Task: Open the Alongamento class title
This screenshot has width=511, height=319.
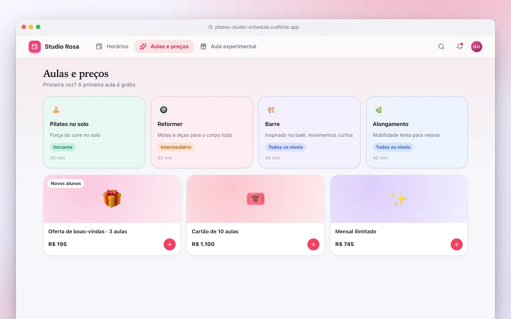Action: pos(390,124)
